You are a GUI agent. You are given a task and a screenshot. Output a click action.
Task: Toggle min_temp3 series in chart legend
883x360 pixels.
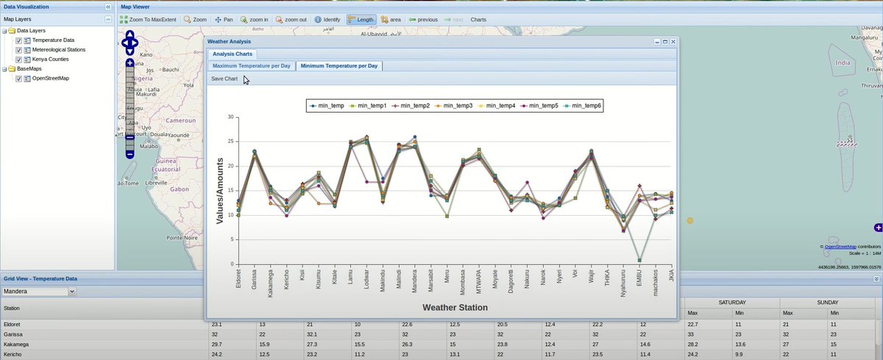453,106
